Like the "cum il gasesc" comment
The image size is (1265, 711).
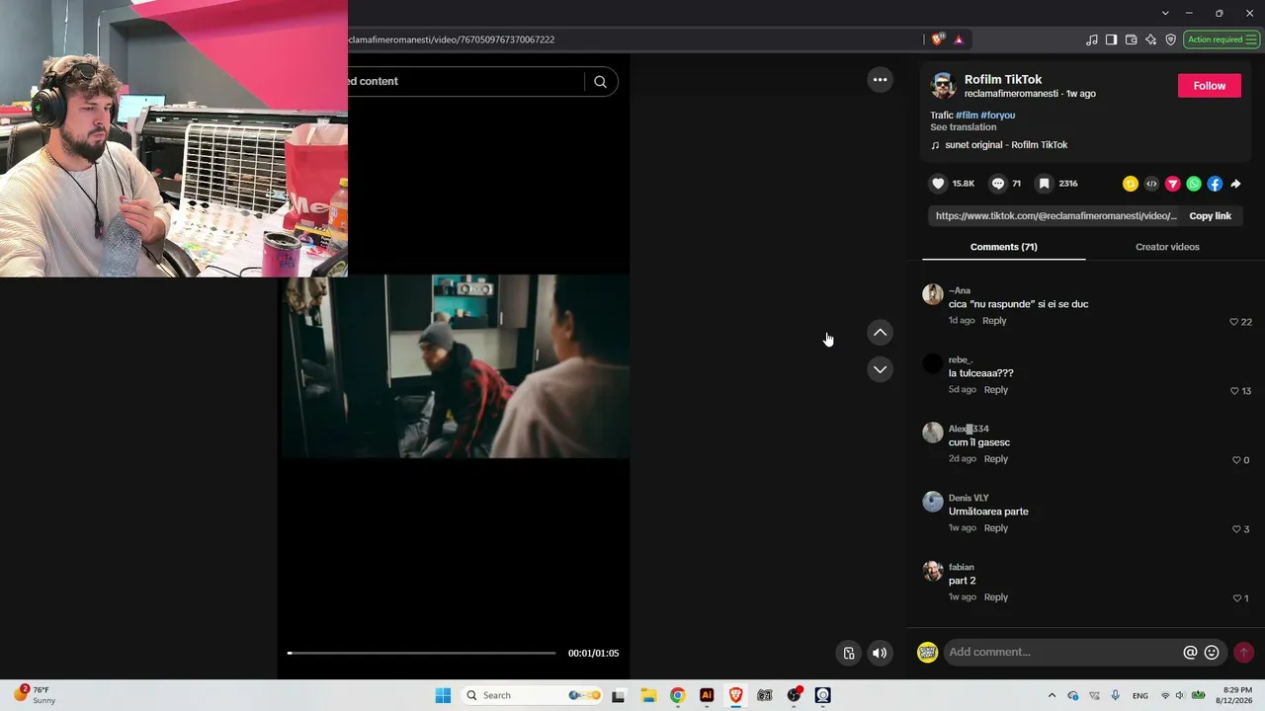pyautogui.click(x=1236, y=460)
